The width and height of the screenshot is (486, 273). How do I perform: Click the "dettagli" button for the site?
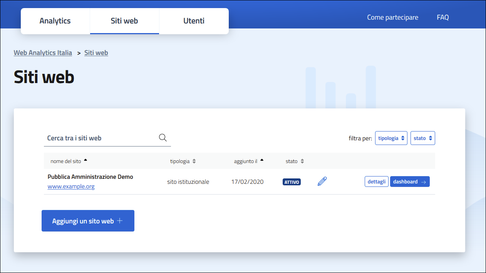[376, 181]
